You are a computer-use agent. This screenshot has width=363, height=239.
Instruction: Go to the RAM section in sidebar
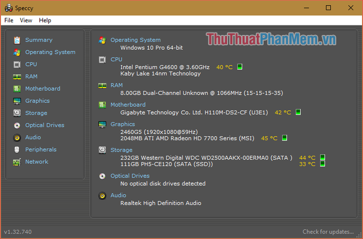(x=31, y=77)
